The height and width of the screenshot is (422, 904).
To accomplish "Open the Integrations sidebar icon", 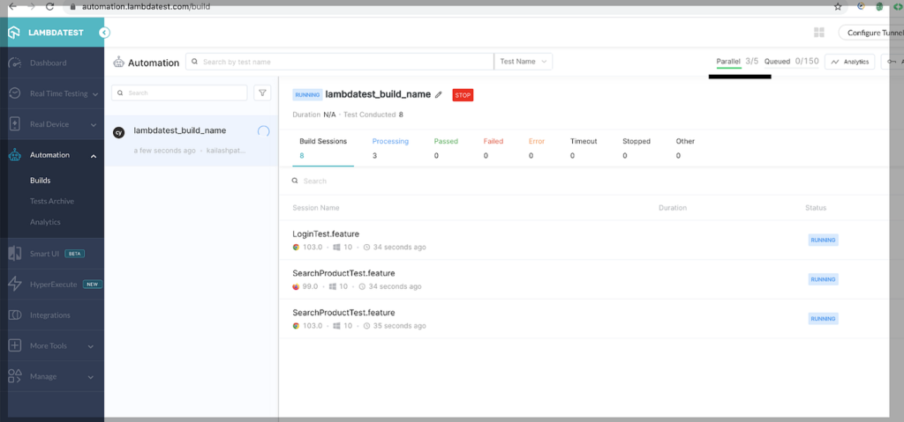I will pos(15,315).
